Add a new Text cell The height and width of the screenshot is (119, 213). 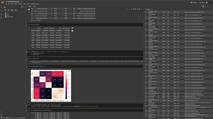point(34,6)
